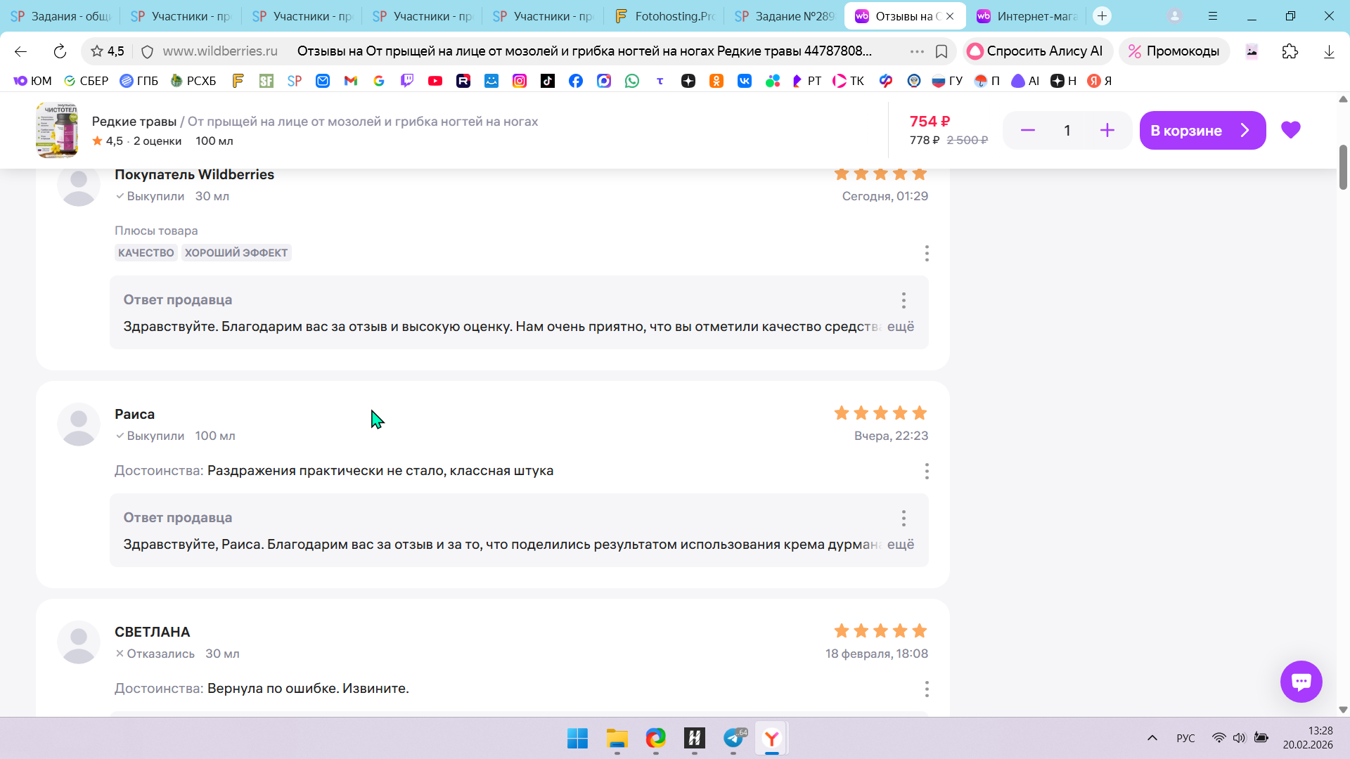The width and height of the screenshot is (1350, 759).
Task: Expand first seller reply with ещё
Action: (x=900, y=326)
